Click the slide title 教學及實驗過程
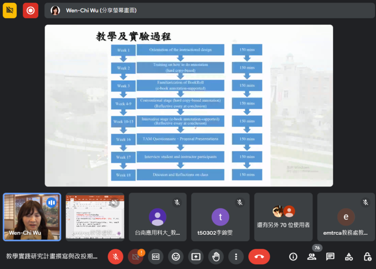 click(133, 36)
